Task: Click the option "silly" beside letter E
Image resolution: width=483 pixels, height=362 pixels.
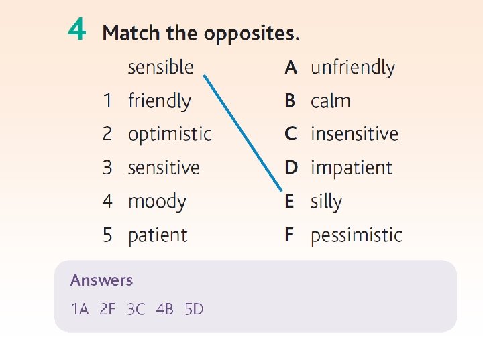Action: pyautogui.click(x=327, y=202)
